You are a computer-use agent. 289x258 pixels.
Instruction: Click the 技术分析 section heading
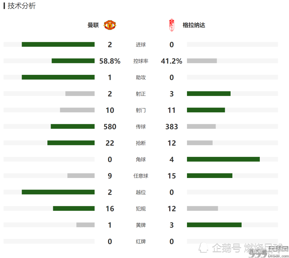click(x=22, y=6)
